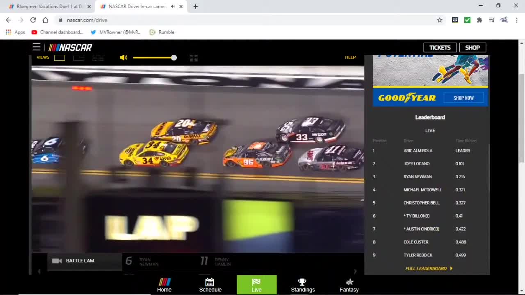Viewport: 525px width, 295px height.
Task: Click the race video player
Action: point(198,159)
